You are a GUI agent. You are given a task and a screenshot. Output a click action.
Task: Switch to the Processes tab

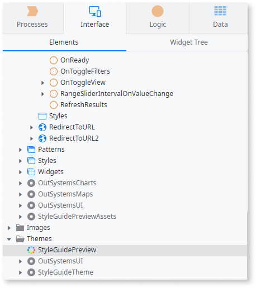(x=32, y=18)
